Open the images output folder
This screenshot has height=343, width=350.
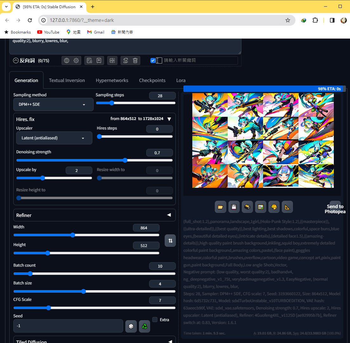(220, 207)
